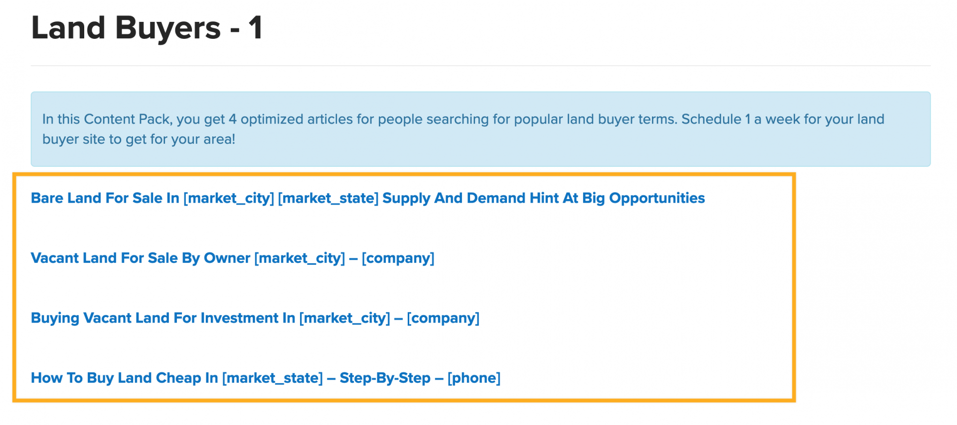The image size is (957, 425).
Task: Click the [phone] placeholder in last link
Action: [474, 378]
